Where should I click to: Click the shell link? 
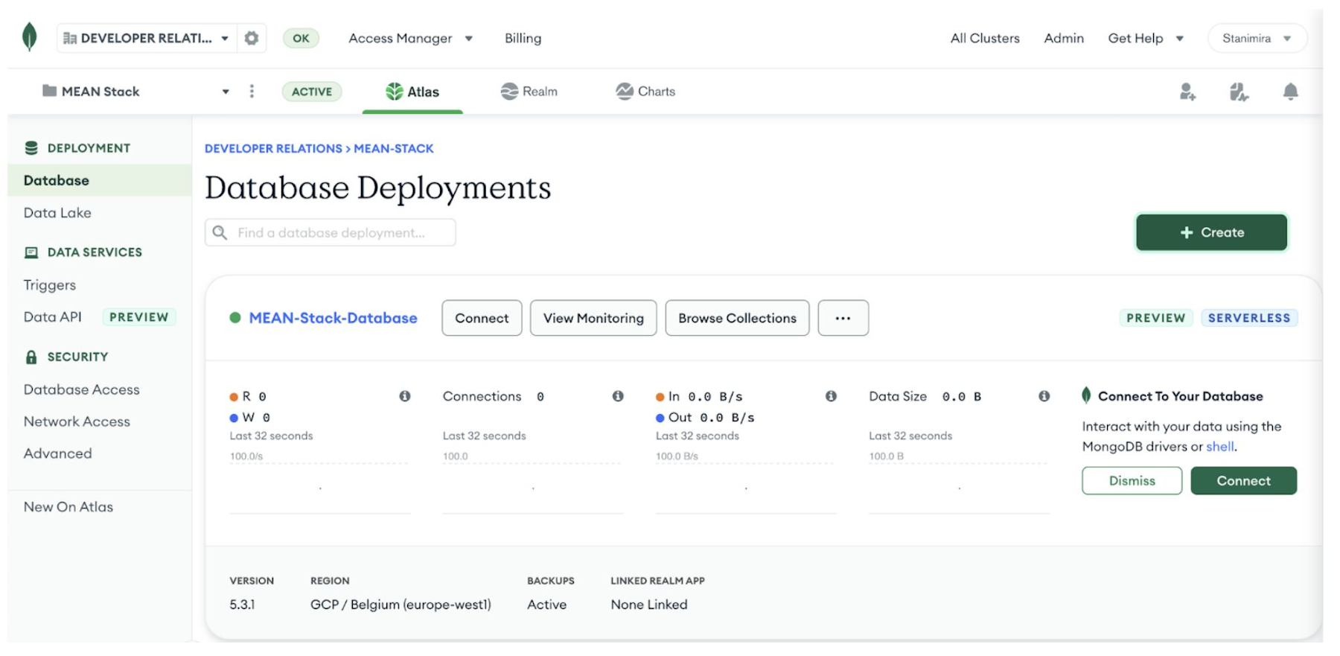click(1220, 447)
